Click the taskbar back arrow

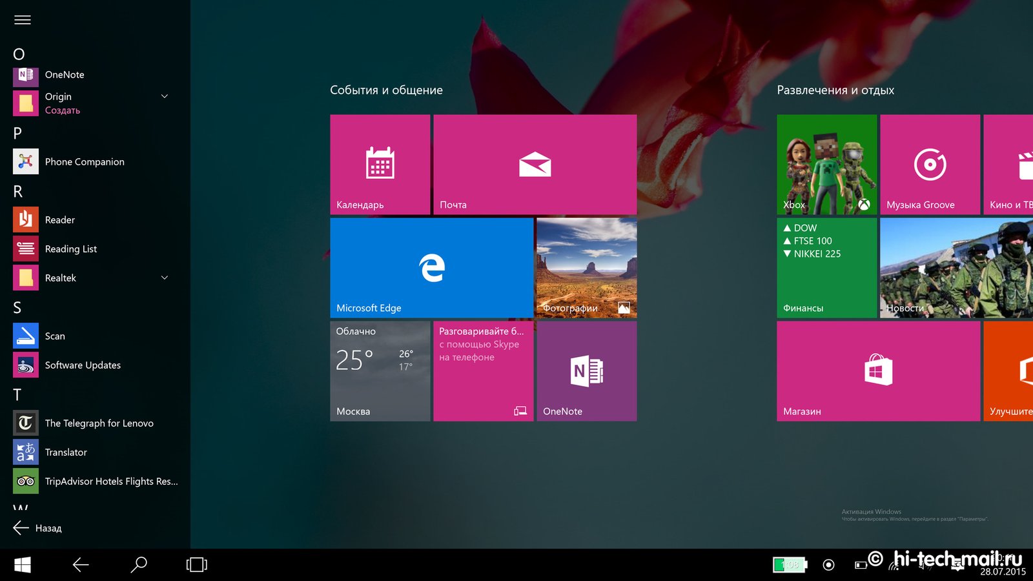click(81, 565)
